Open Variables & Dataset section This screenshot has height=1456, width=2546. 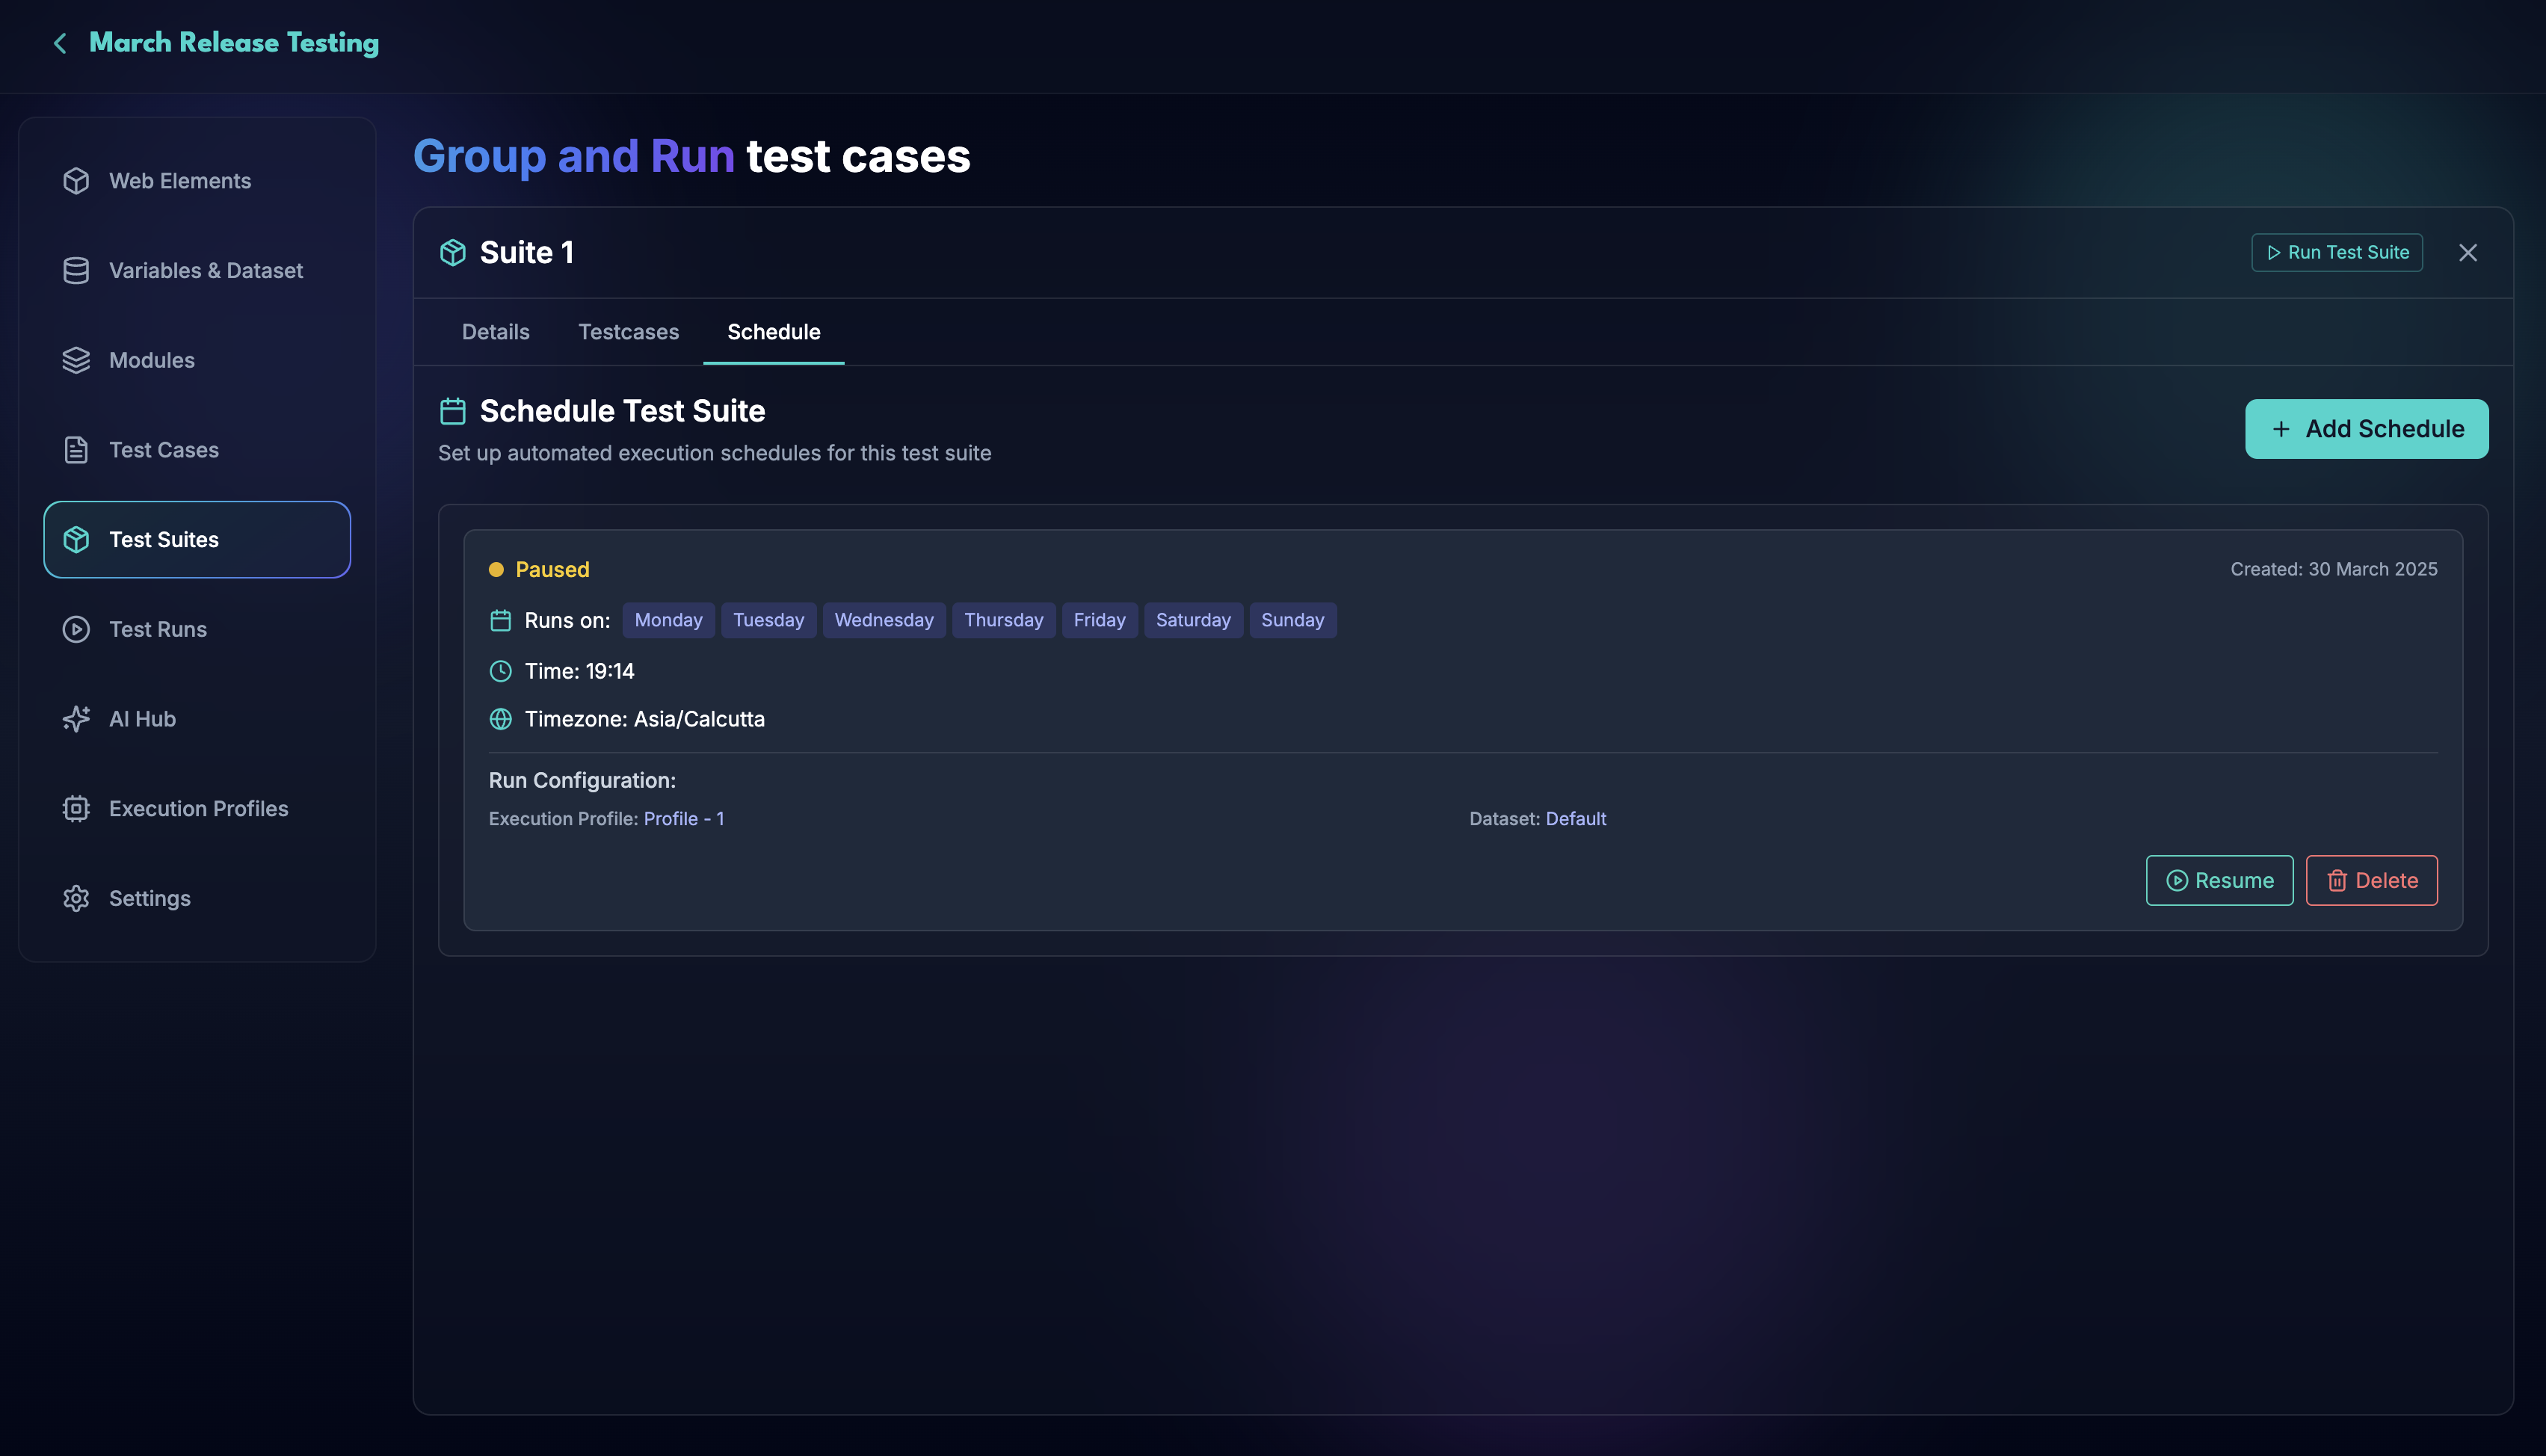pyautogui.click(x=197, y=271)
